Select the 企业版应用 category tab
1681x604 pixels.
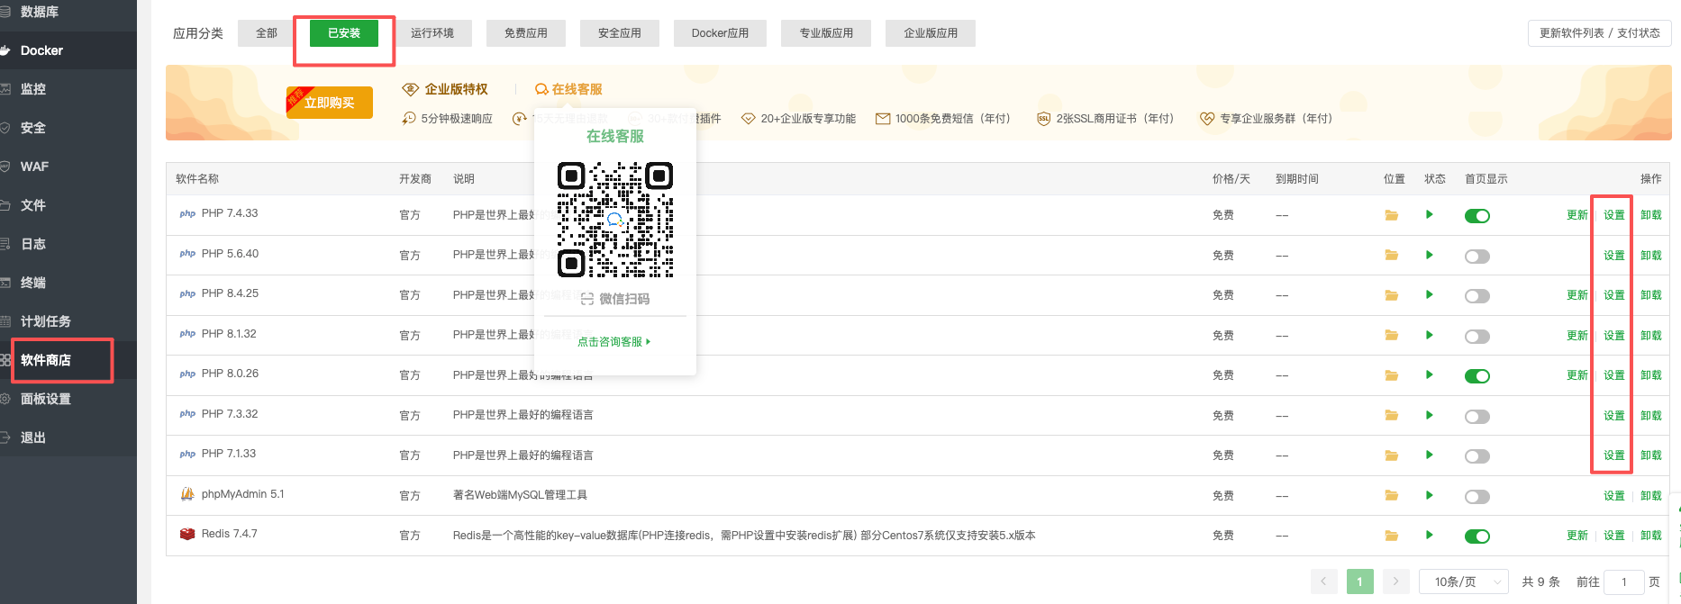(931, 33)
